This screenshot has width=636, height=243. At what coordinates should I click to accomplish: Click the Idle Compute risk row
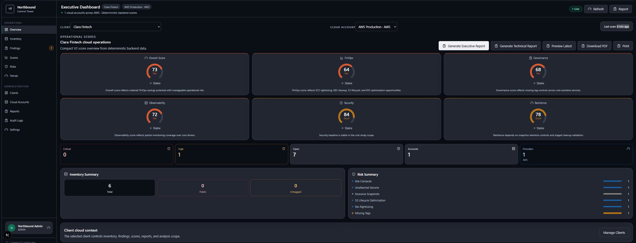(x=490, y=181)
